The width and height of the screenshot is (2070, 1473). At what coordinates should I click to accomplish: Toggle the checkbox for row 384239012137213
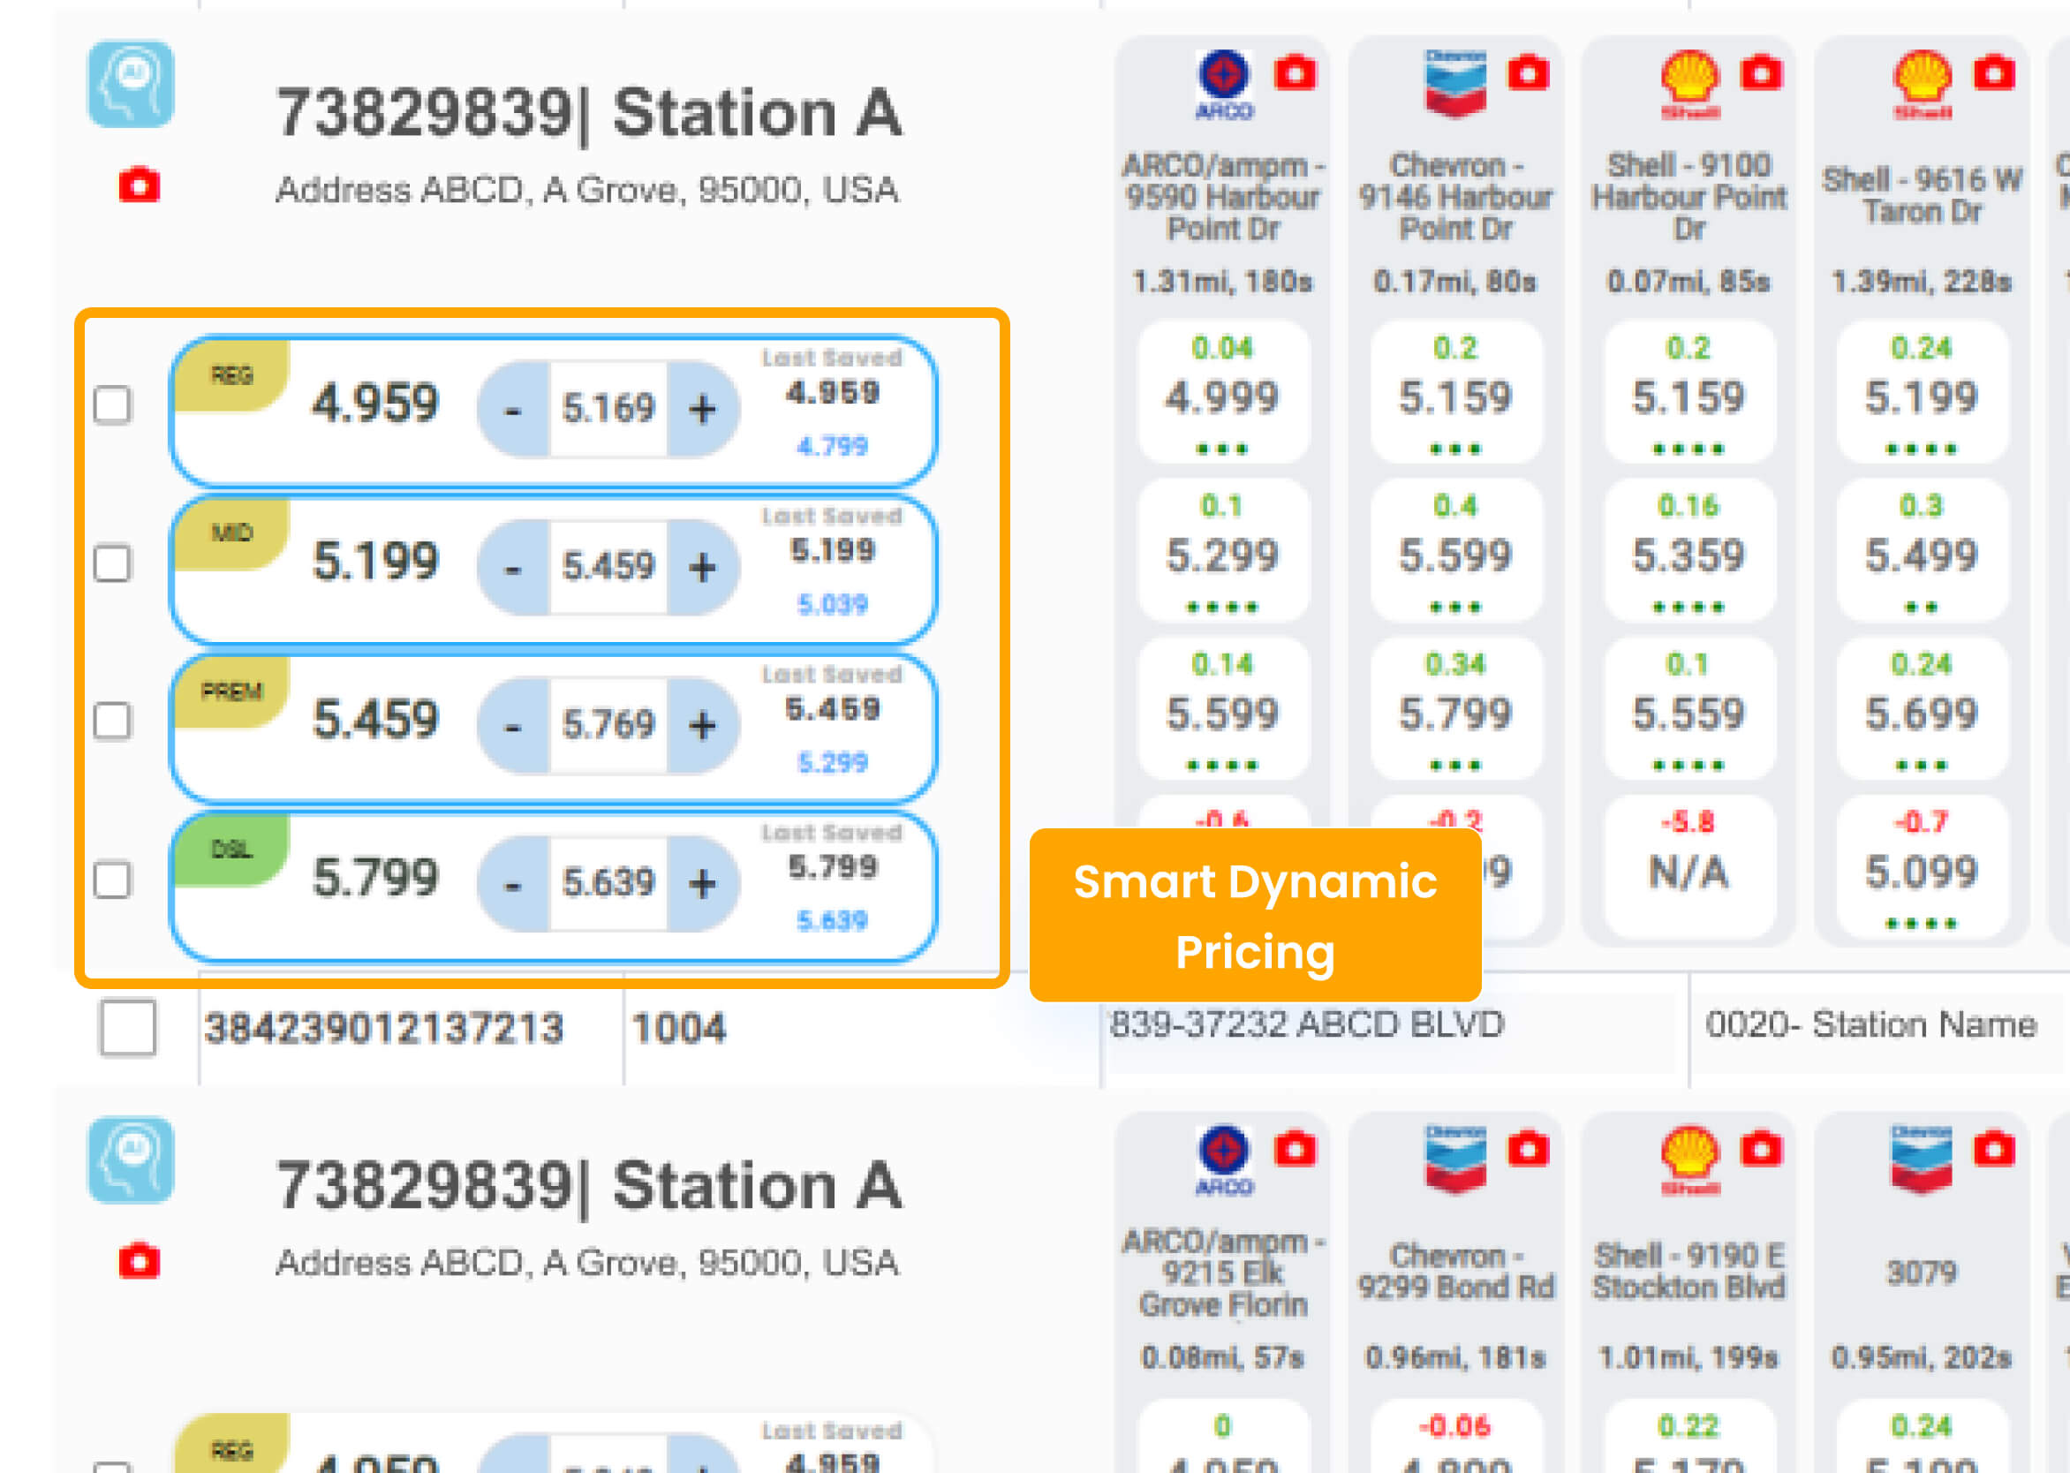tap(127, 1028)
